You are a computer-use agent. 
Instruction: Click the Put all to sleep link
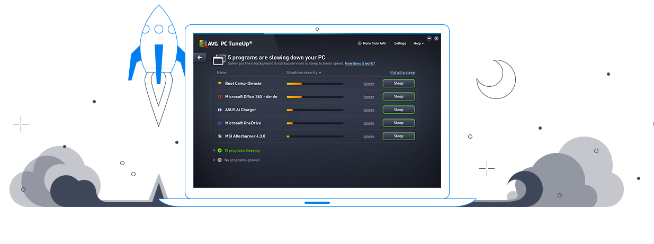[x=402, y=73]
